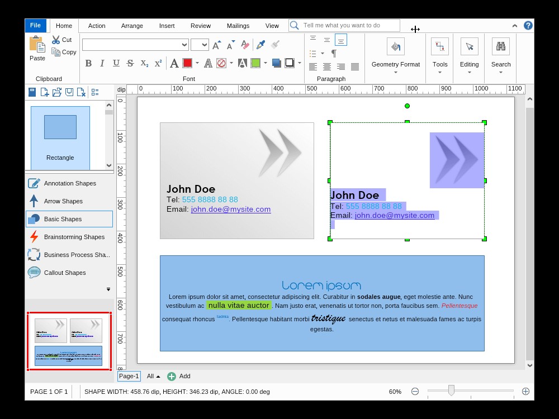Toggle strikethrough formatting
This screenshot has width=559, height=419.
(130, 64)
